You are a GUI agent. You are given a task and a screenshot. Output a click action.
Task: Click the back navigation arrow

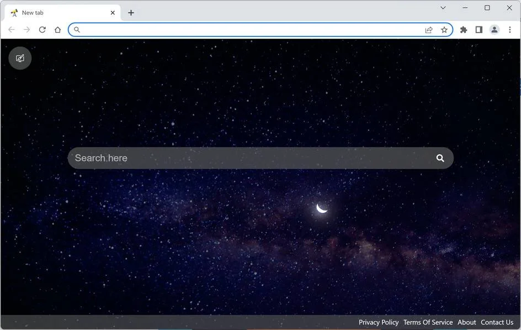click(x=12, y=30)
